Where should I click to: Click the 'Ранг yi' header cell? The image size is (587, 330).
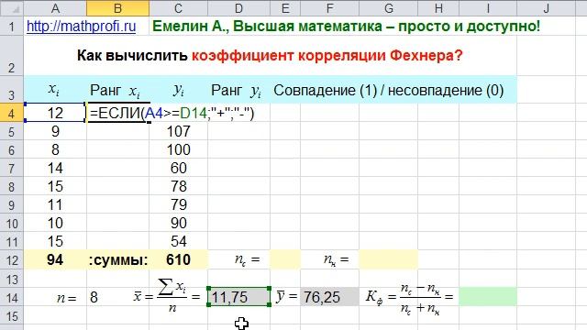[238, 90]
